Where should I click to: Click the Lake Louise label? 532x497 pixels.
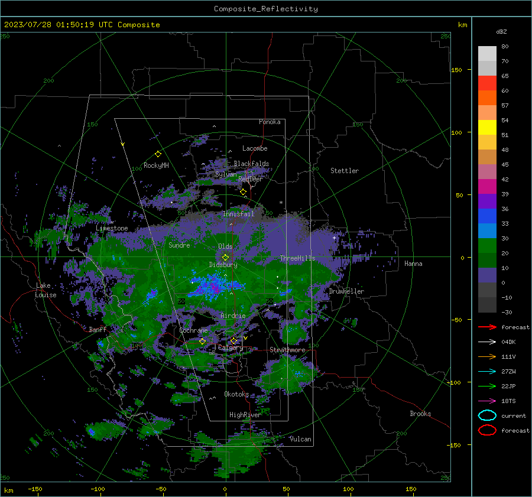tap(46, 290)
